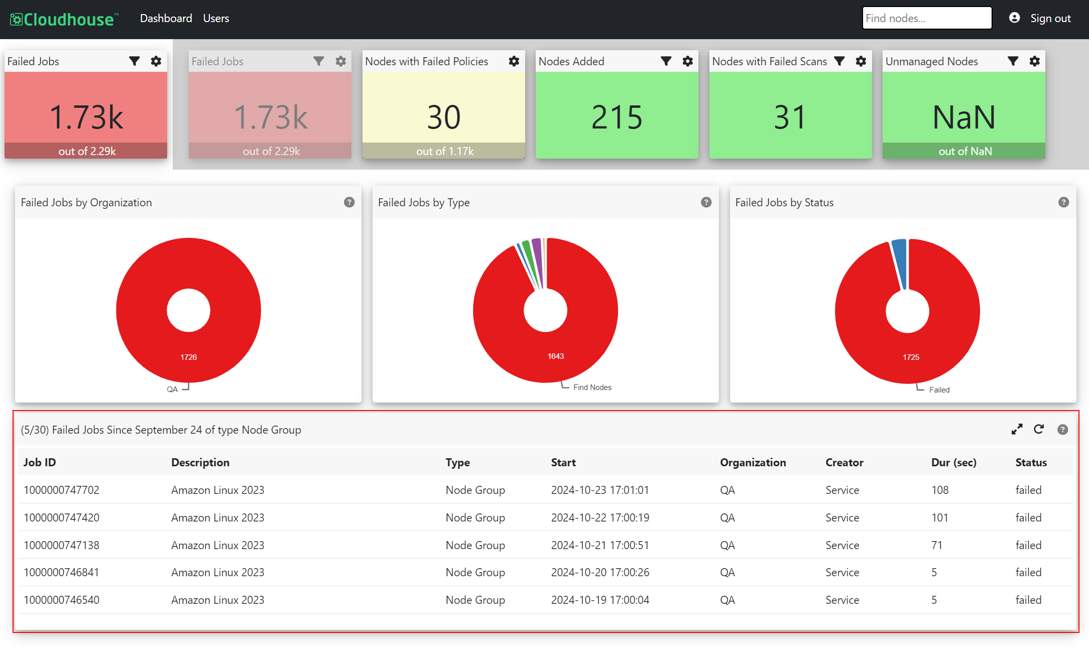This screenshot has width=1089, height=654.
Task: Open the Dashboard menu item
Action: [x=166, y=19]
